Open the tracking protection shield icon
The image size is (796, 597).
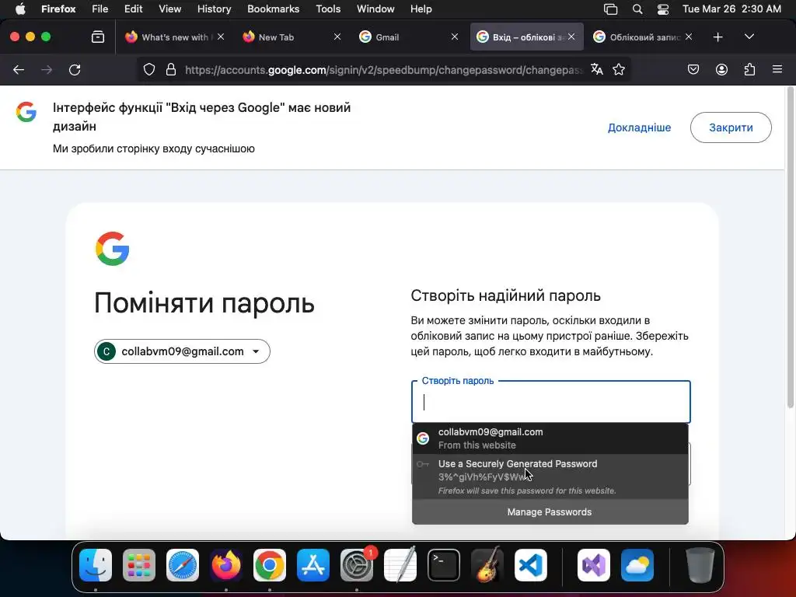[148, 69]
